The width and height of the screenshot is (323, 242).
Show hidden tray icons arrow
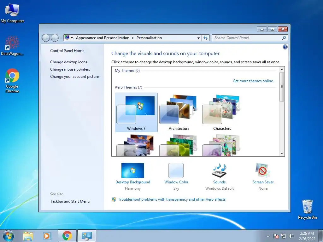coord(268,236)
